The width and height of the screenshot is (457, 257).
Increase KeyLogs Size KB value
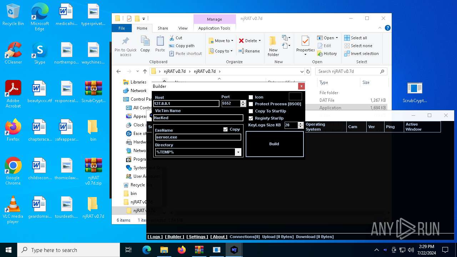(300, 124)
